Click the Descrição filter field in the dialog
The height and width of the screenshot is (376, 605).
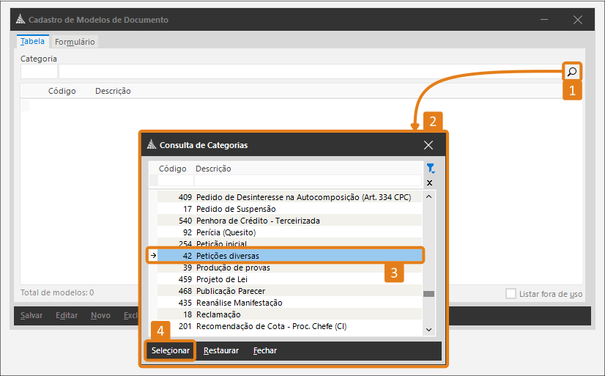[308, 181]
